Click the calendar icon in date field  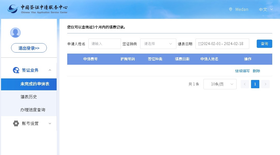pyautogui.click(x=200, y=44)
